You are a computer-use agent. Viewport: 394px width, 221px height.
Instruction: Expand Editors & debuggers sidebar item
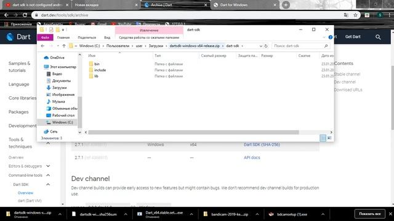pyautogui.click(x=48, y=166)
